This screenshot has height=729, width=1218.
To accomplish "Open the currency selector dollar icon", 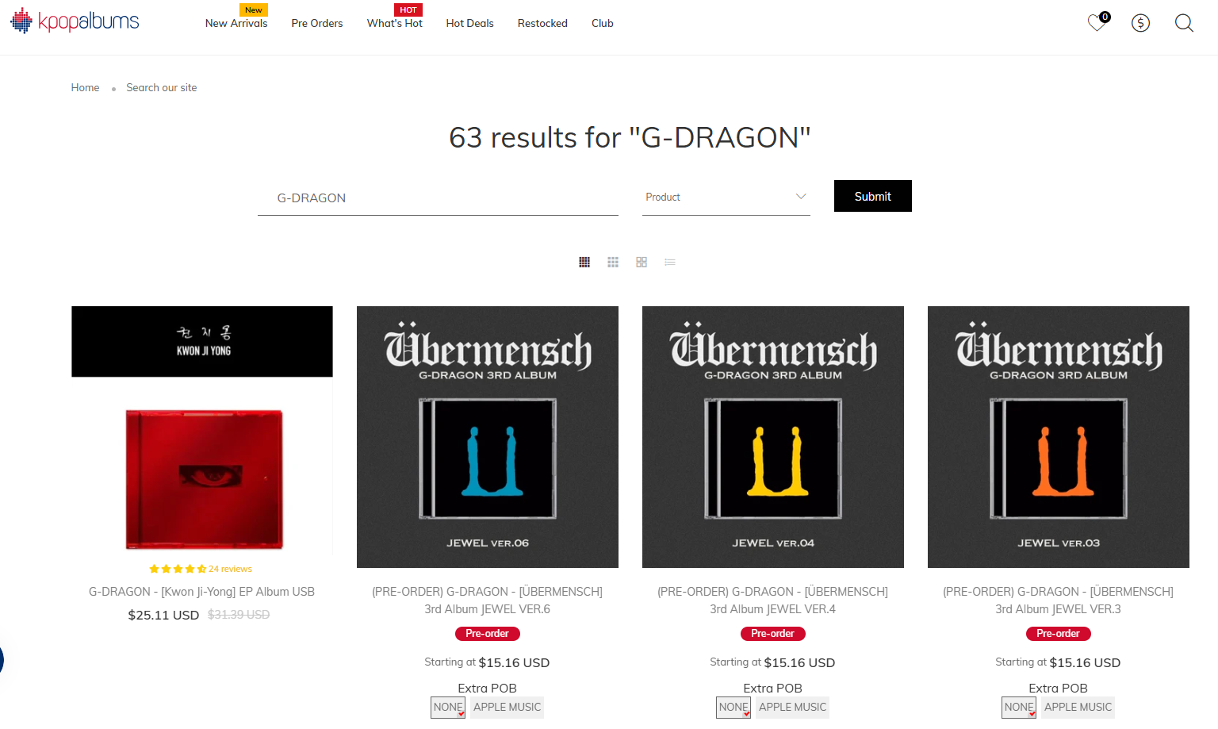I will [x=1140, y=23].
